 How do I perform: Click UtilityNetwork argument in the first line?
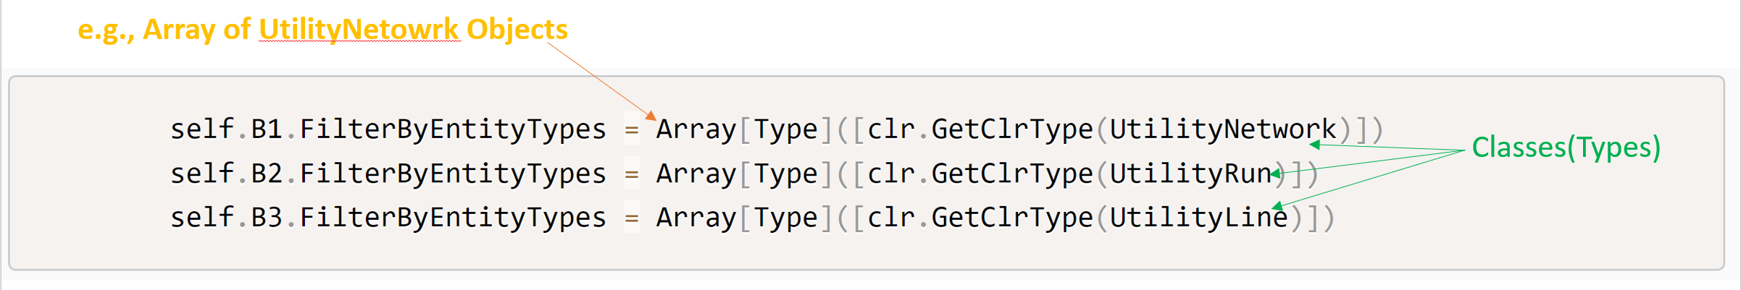pyautogui.click(x=1222, y=129)
